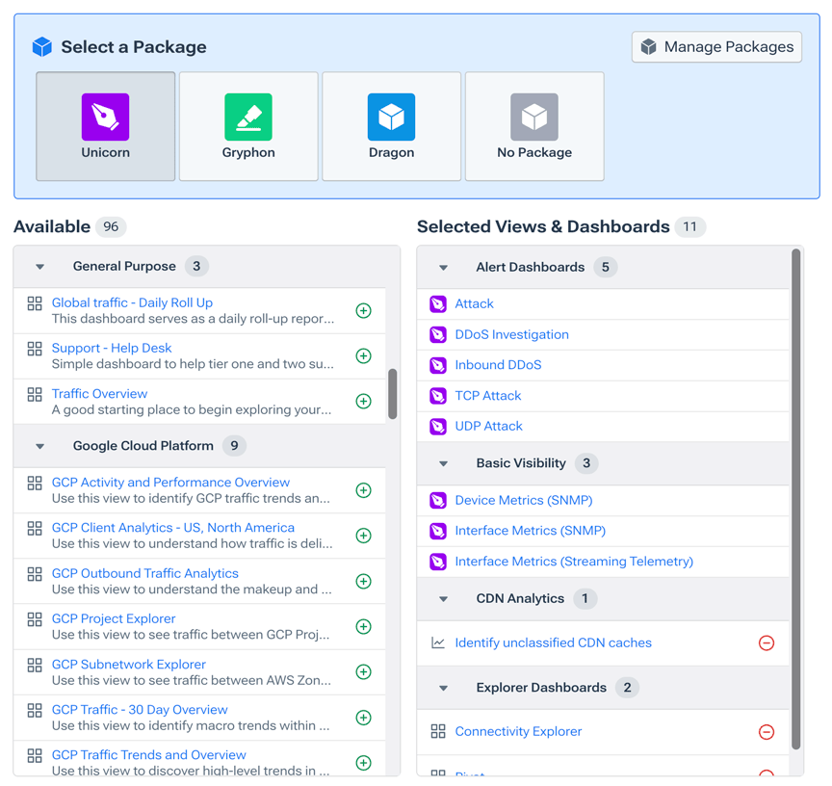Remove Connectivity Explorer with the minus icon
Image resolution: width=832 pixels, height=786 pixels.
[x=767, y=732]
